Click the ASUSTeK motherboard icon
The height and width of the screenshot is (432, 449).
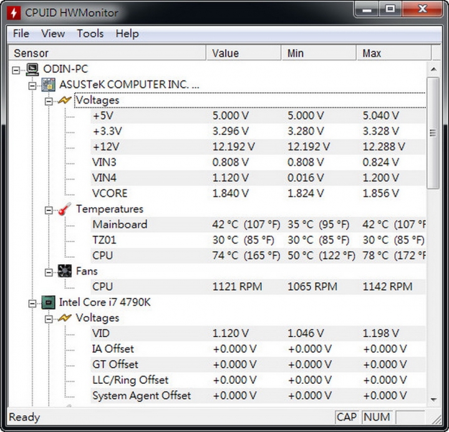pos(48,84)
